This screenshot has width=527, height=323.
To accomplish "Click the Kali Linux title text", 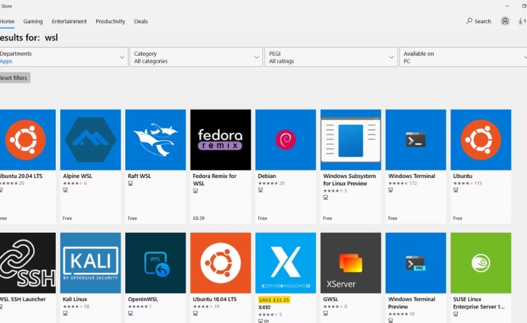I will click(74, 299).
